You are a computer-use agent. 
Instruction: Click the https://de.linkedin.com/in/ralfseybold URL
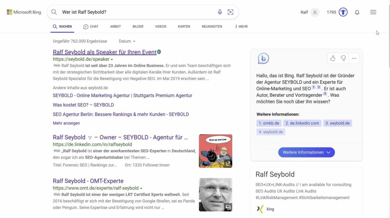click(92, 144)
